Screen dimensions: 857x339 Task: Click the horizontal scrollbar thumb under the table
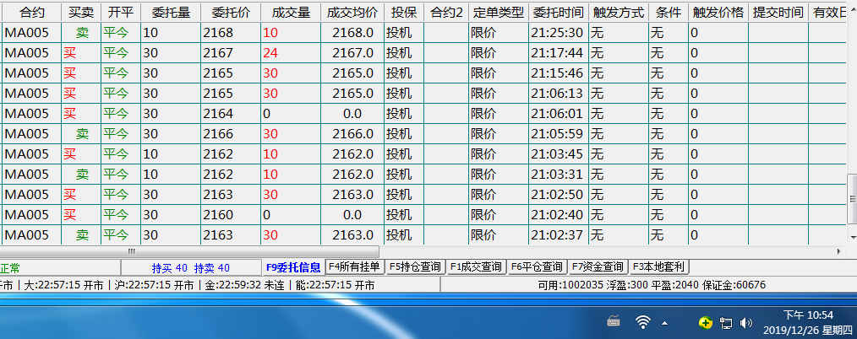coord(189,252)
